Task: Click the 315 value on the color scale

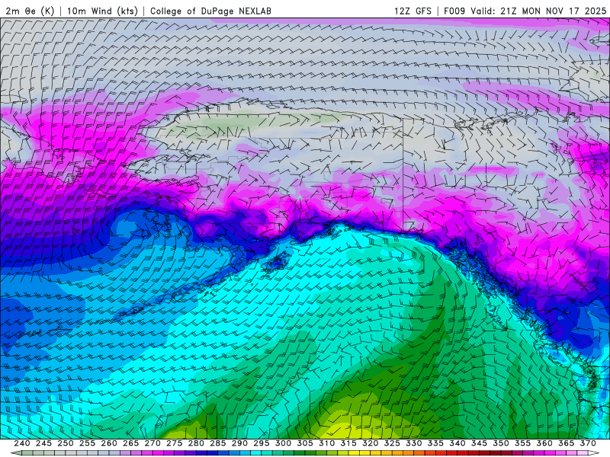Action: point(348,443)
